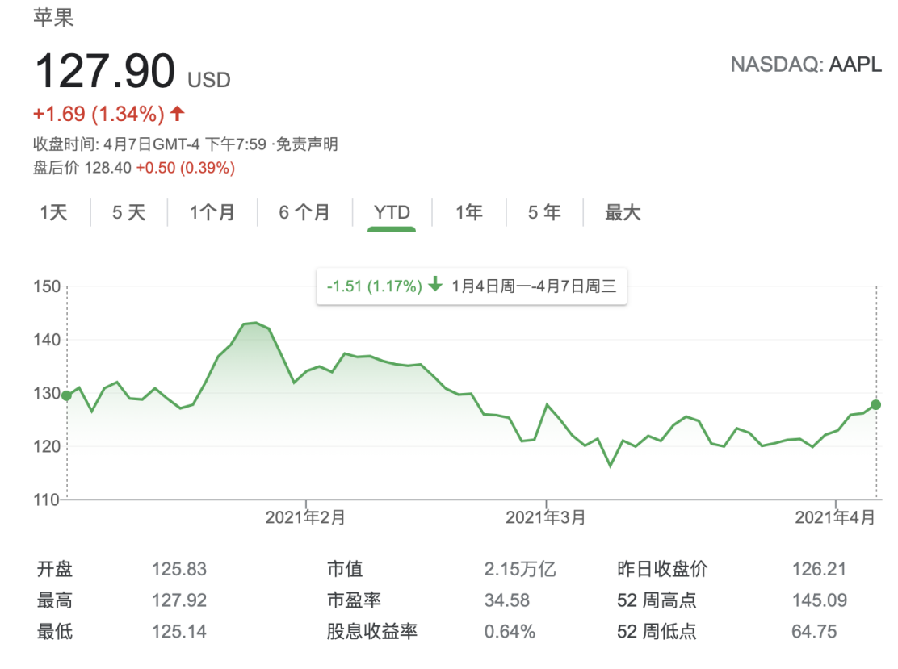View the 5 年 chart range
Screen dimensions: 898x669
pyautogui.click(x=544, y=213)
